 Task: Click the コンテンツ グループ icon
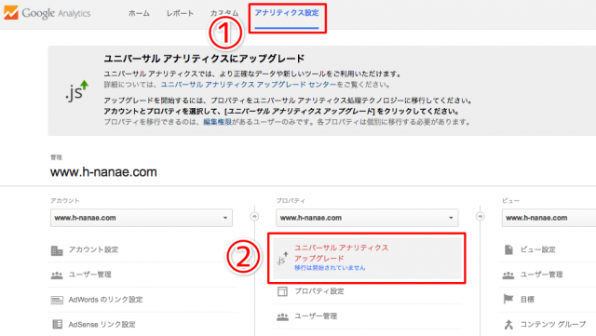(x=508, y=324)
